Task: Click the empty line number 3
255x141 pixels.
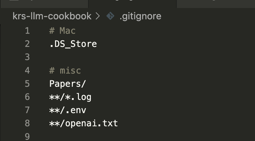Action: [27, 57]
